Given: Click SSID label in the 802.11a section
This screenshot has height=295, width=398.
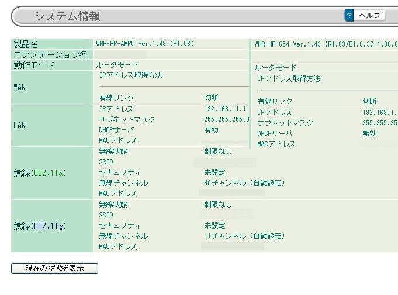Looking at the screenshot, I should point(106,162).
